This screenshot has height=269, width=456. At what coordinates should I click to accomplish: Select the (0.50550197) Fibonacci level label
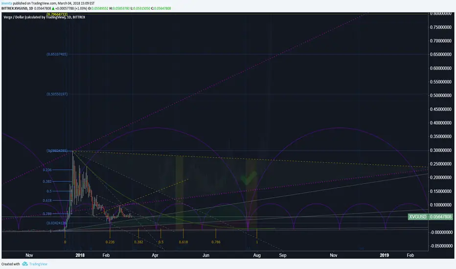57,94
